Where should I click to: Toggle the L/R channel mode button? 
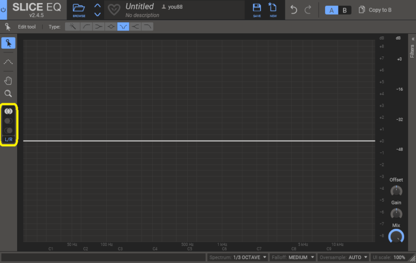tap(9, 140)
